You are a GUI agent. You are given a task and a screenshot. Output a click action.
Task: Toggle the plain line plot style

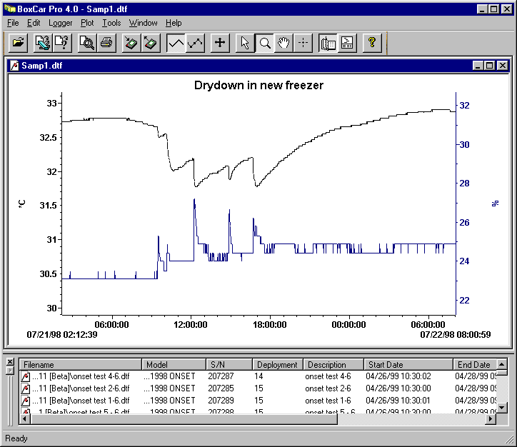tap(176, 44)
